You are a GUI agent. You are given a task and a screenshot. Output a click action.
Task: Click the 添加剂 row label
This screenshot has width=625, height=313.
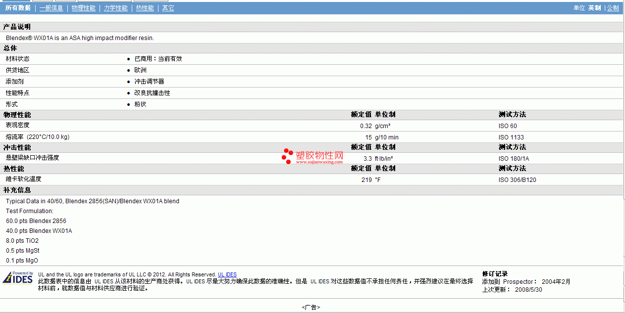click(x=14, y=82)
